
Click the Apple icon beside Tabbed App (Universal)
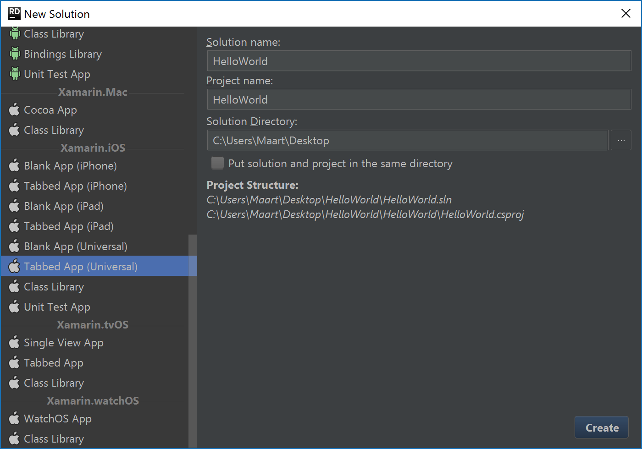tap(15, 266)
